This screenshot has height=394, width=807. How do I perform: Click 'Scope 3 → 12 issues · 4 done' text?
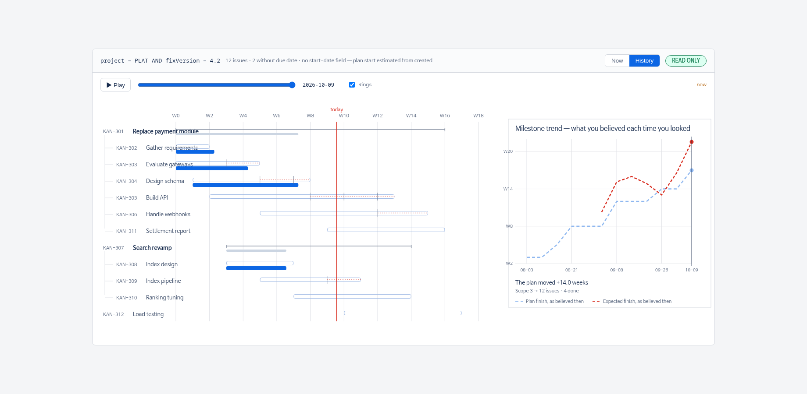(547, 291)
